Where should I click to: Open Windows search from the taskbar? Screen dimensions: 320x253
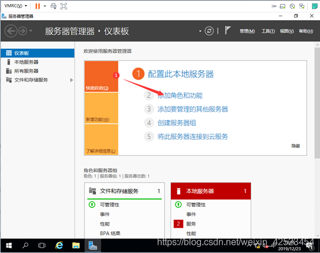pyautogui.click(x=25, y=245)
